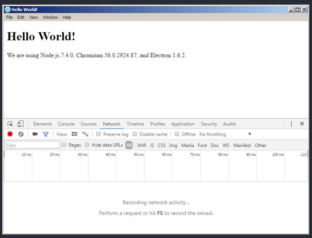Close the DevTools panel
Image resolution: width=312 pixels, height=238 pixels.
[302, 124]
